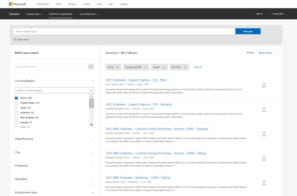Open Support in top navigation

tap(124, 4)
